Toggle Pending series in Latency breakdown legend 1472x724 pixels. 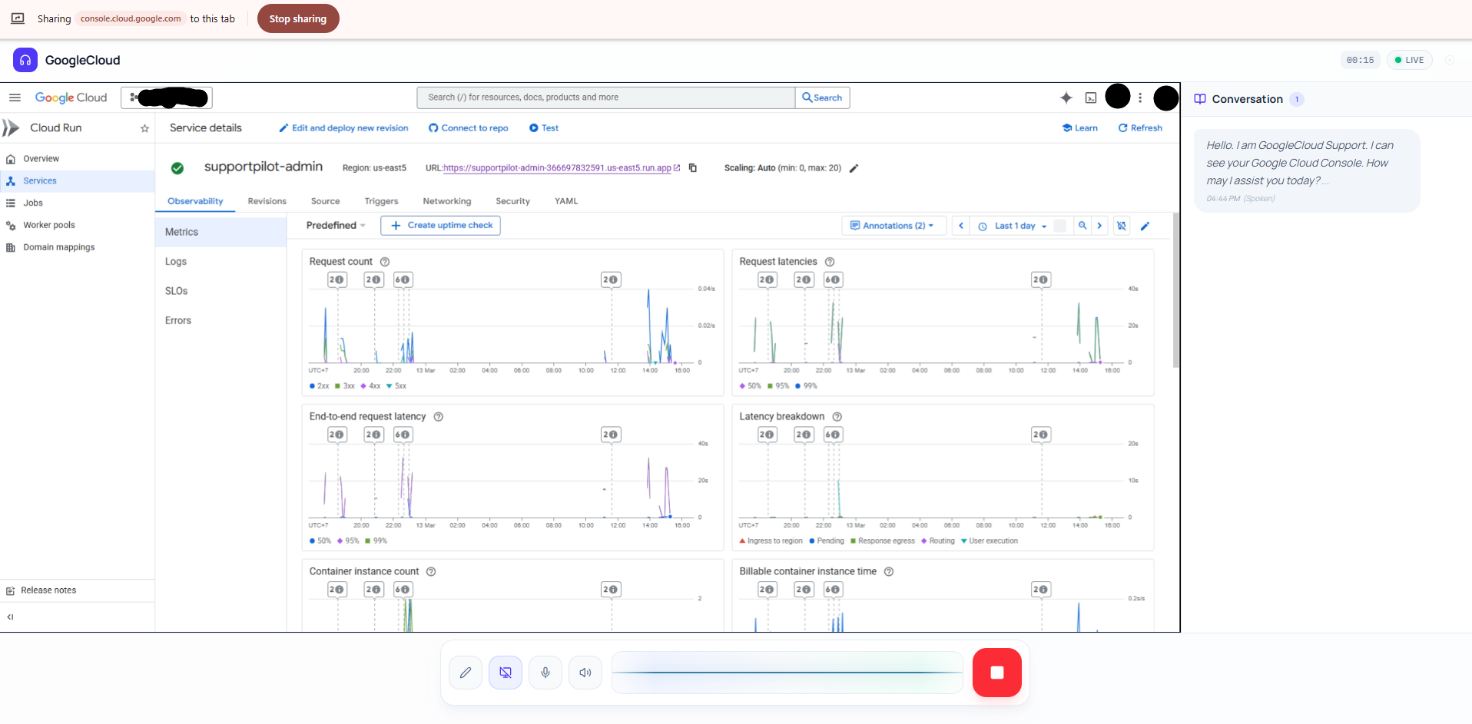(827, 541)
